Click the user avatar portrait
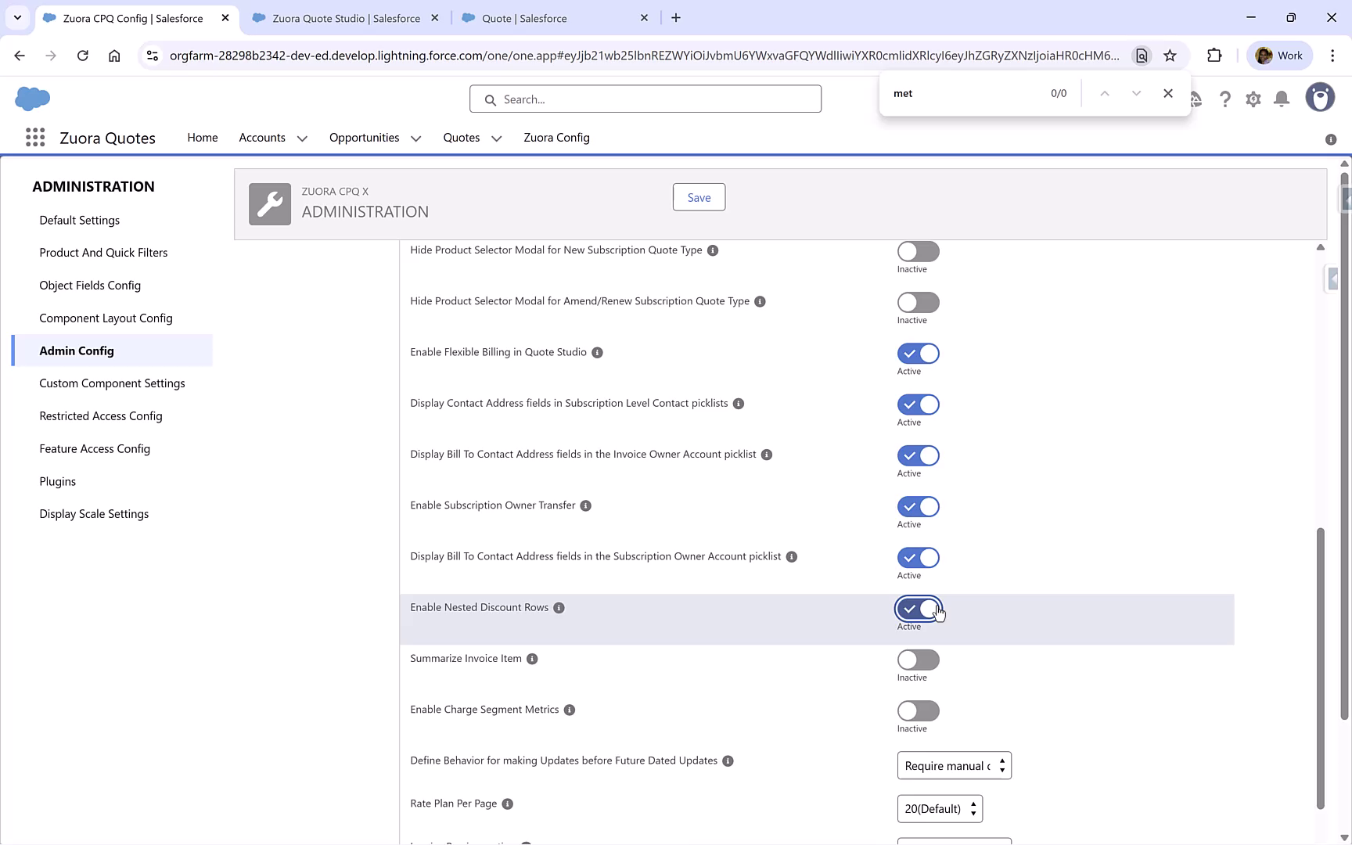1352x845 pixels. coord(1320,97)
